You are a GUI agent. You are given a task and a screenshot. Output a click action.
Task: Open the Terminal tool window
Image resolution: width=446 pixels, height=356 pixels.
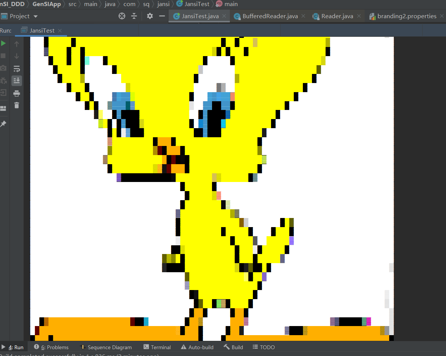point(157,347)
